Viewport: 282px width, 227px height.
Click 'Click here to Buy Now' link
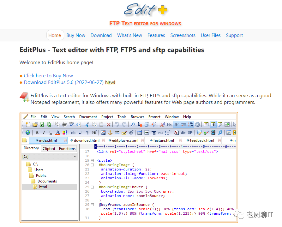pyautogui.click(x=48, y=76)
